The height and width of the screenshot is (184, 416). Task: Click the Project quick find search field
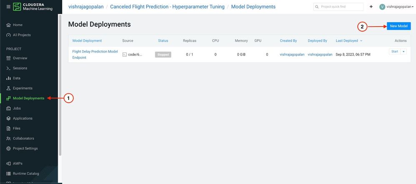pyautogui.click(x=338, y=7)
